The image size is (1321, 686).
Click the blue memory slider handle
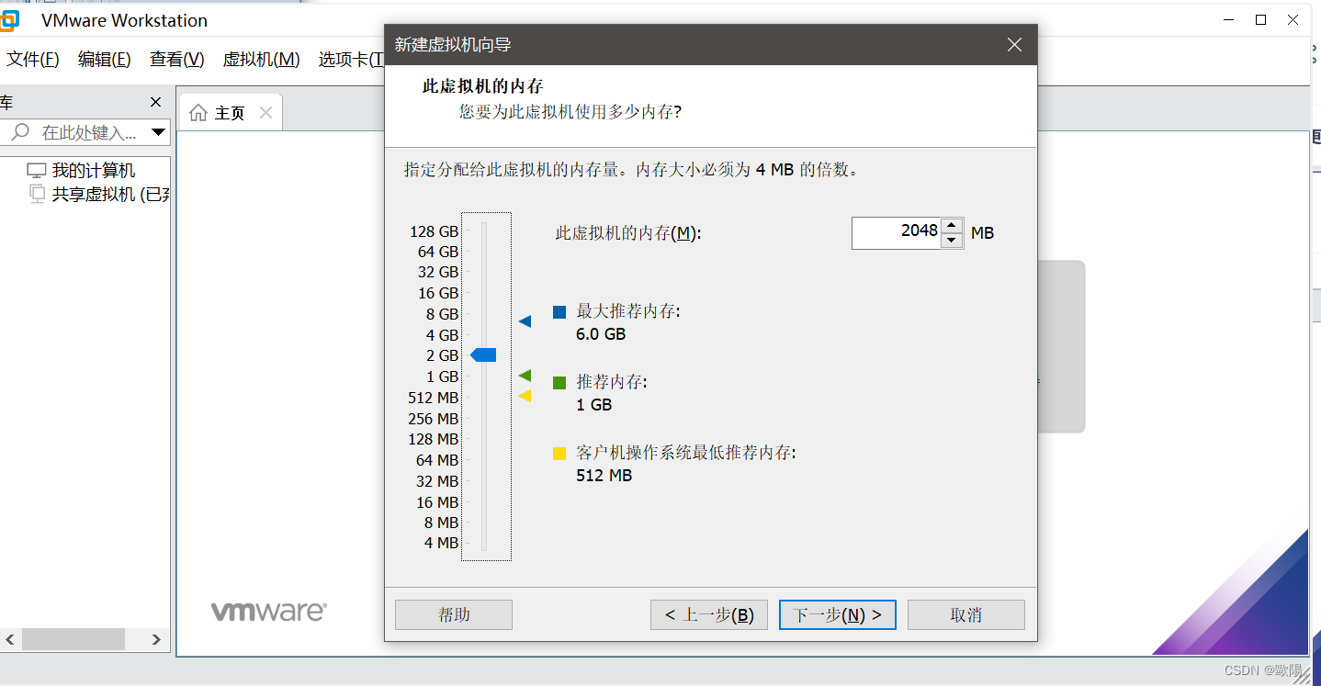pos(483,355)
